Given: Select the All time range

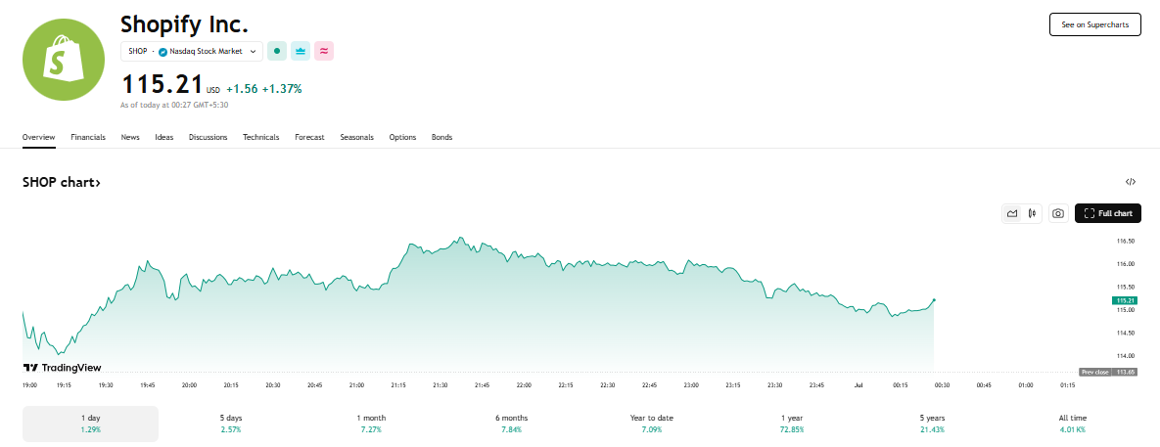Looking at the screenshot, I should point(1073,424).
